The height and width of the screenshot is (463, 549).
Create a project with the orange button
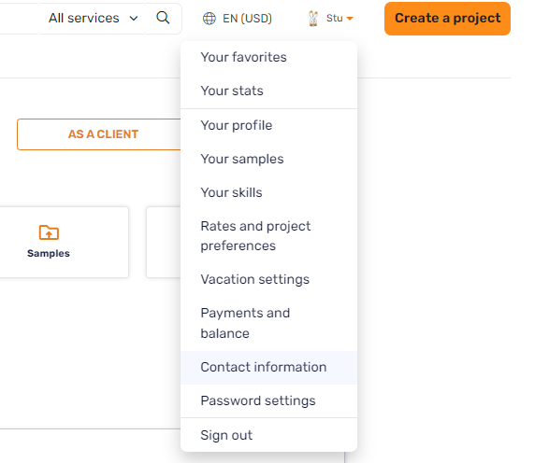[x=447, y=19]
